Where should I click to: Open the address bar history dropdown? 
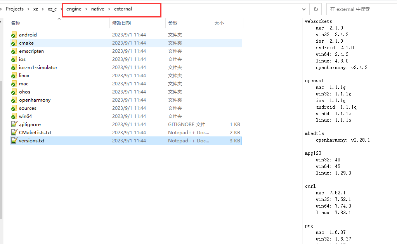(x=304, y=9)
